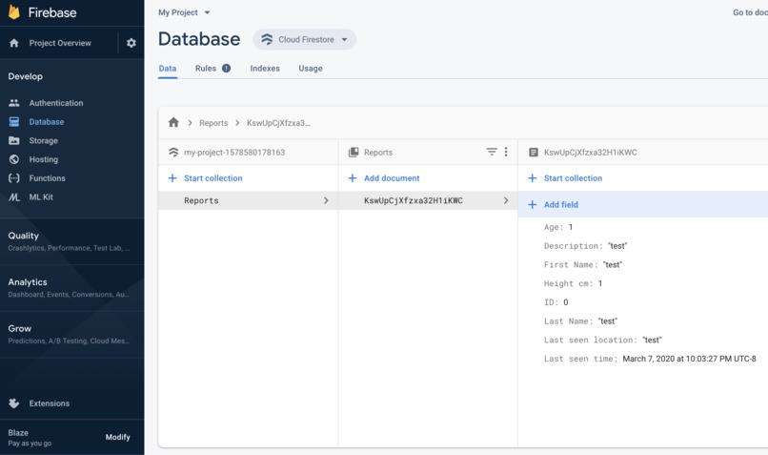Open the My Project dropdown
The width and height of the screenshot is (768, 455).
(184, 12)
